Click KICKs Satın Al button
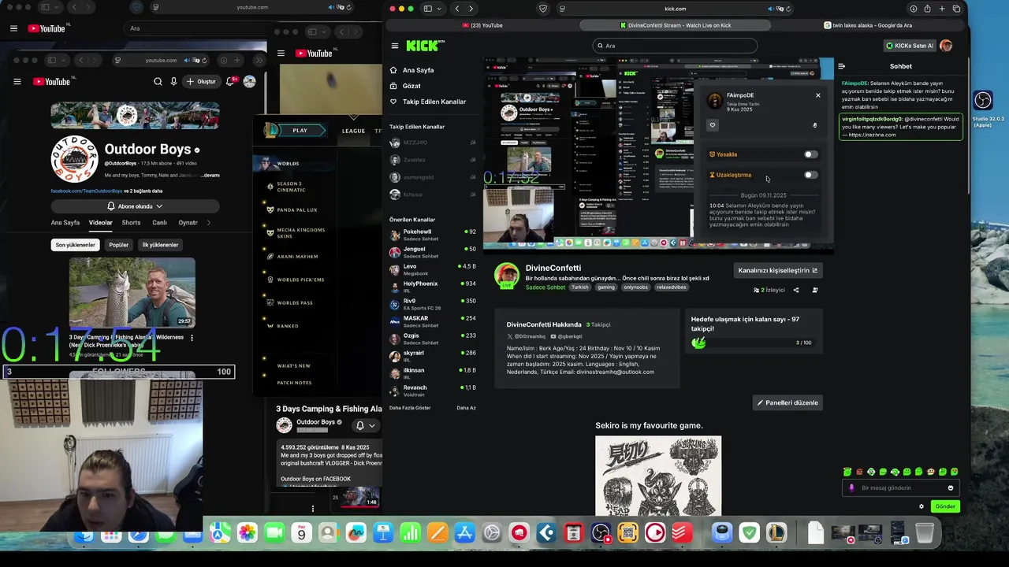The image size is (1009, 567). (909, 46)
